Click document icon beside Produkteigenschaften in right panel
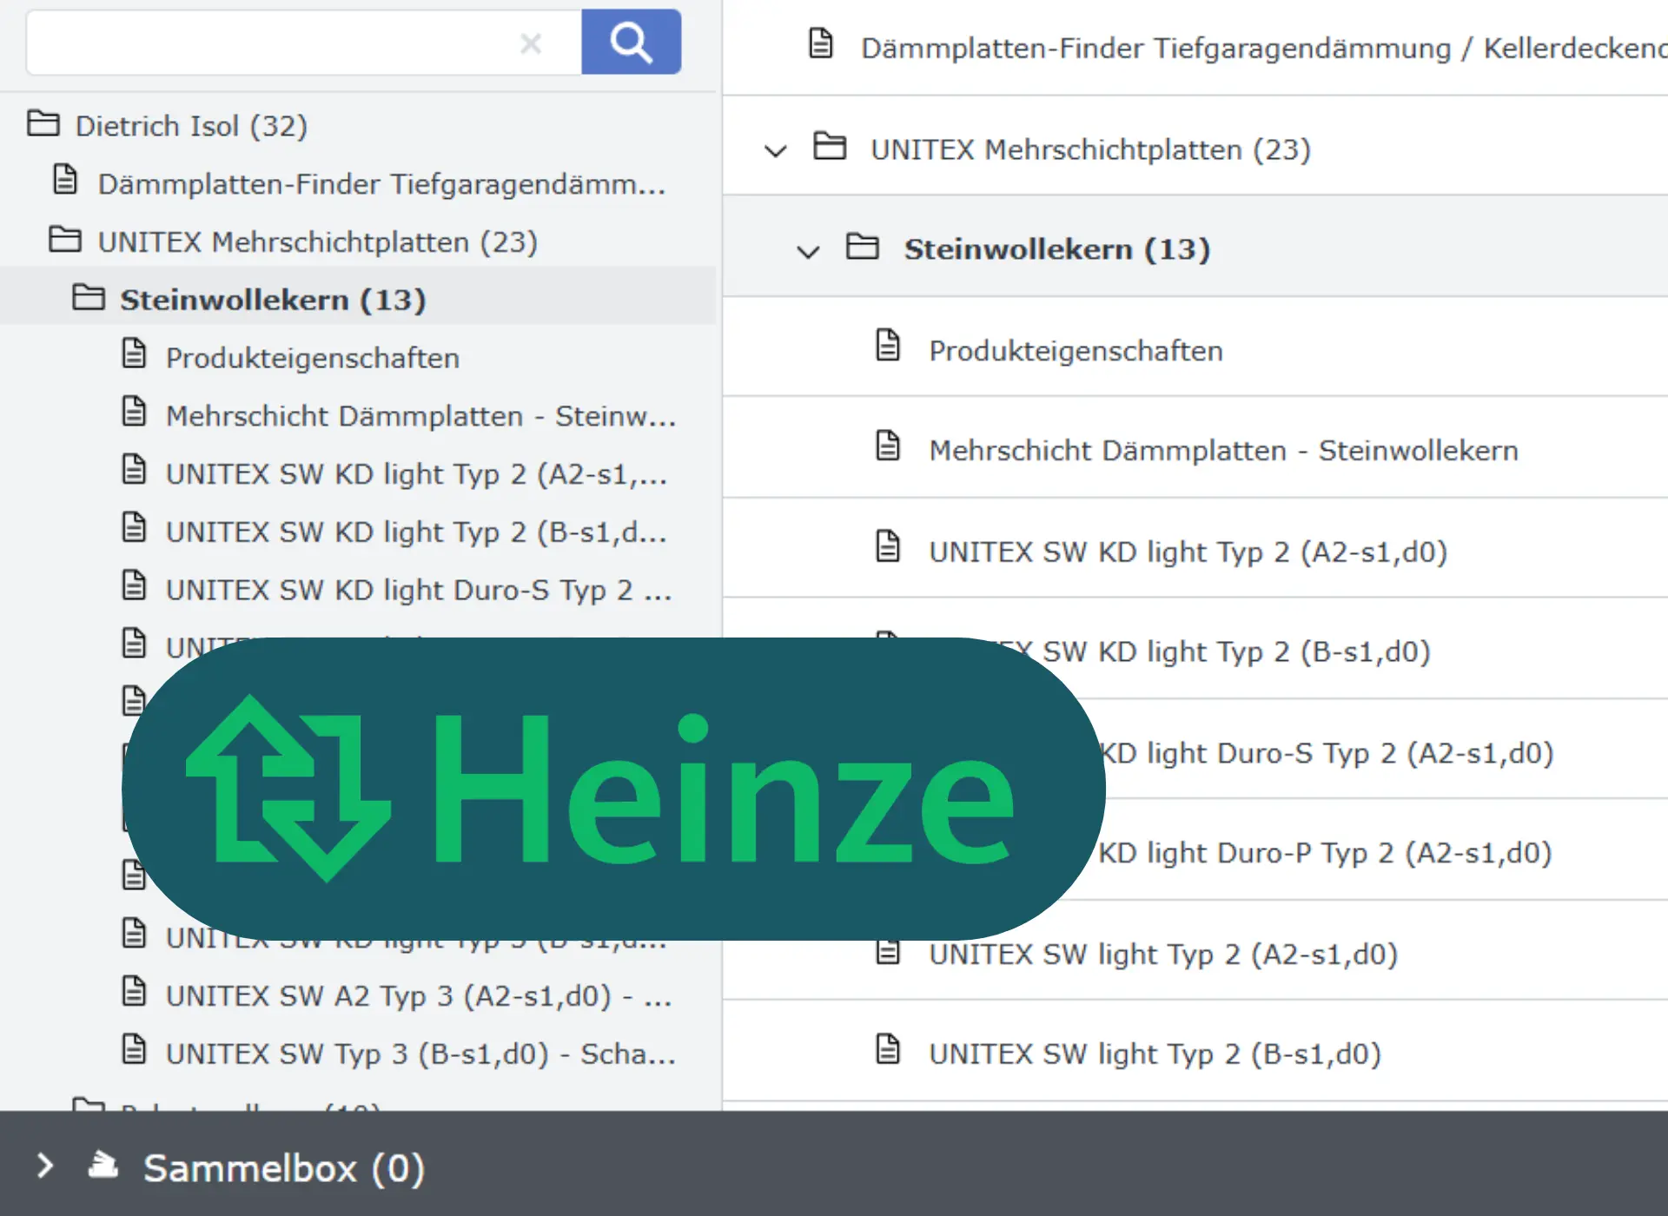This screenshot has height=1216, width=1668. (x=888, y=346)
